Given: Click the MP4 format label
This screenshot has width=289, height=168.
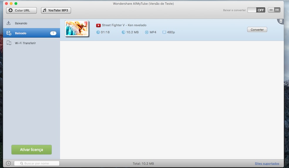Looking at the screenshot, I should [153, 32].
